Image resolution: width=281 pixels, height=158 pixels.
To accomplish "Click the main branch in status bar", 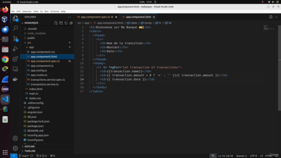I will [24, 156].
